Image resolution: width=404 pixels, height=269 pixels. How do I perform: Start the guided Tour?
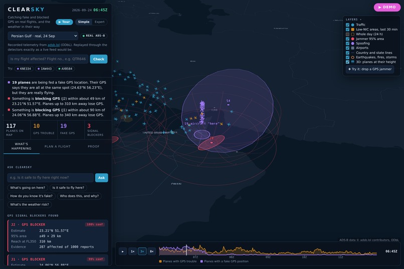coord(64,22)
